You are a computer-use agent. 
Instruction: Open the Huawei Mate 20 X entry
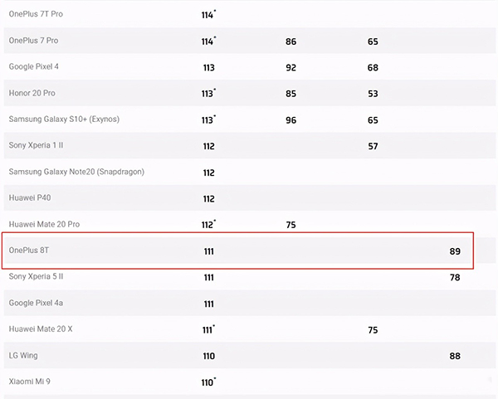tap(41, 328)
